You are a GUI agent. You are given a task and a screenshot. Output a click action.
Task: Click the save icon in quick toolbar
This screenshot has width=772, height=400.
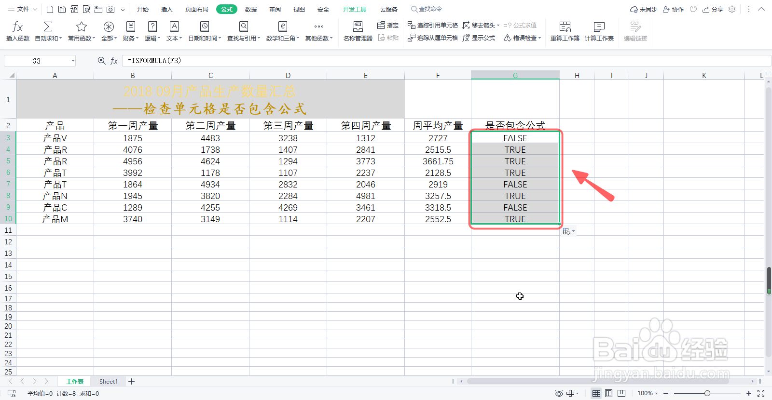point(62,9)
